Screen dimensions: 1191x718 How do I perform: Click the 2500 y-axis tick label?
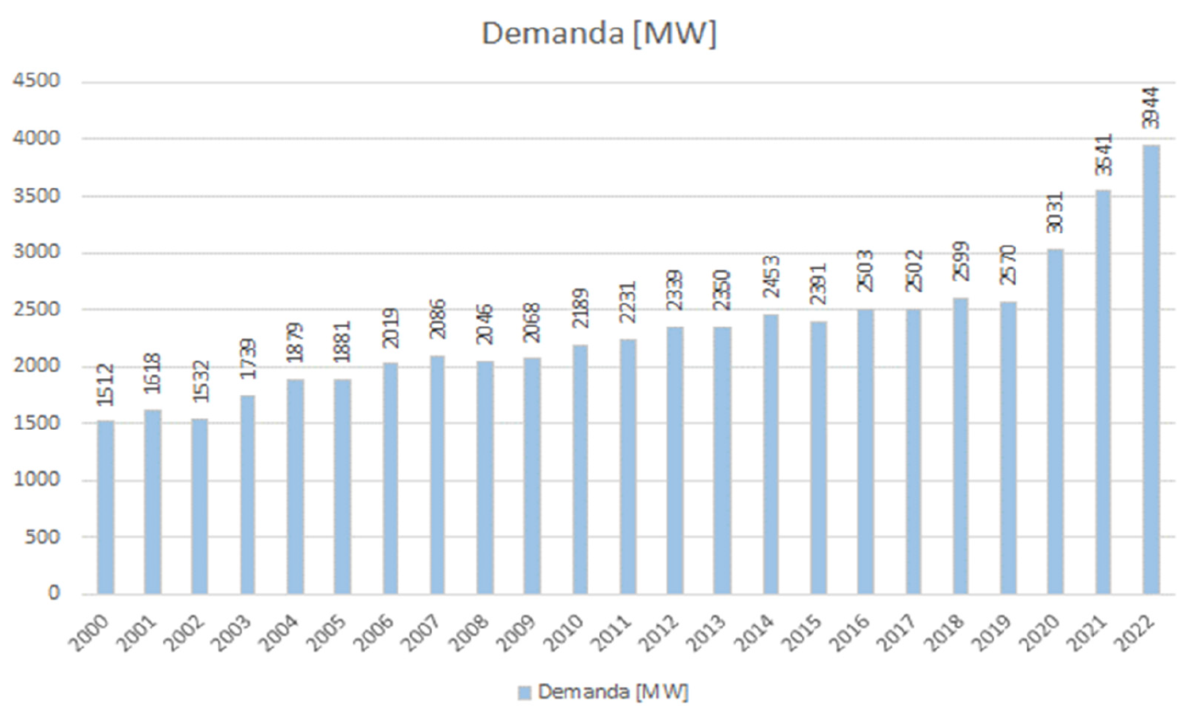coord(37,309)
